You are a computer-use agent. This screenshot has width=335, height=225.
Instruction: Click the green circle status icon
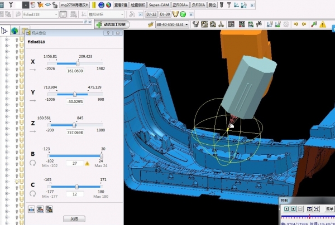tap(183, 14)
